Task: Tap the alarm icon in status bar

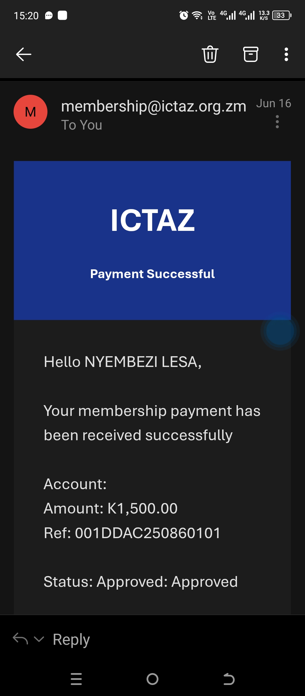Action: click(x=184, y=15)
